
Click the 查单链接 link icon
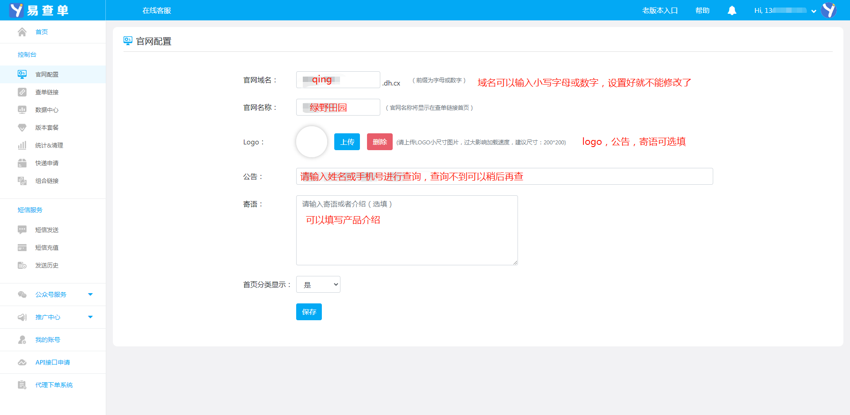(x=22, y=92)
